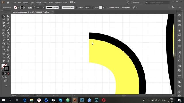Click the Search Adobe Stock field

pos(158,3)
